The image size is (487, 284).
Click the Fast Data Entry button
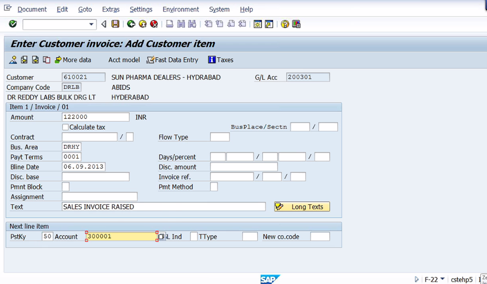pos(172,60)
